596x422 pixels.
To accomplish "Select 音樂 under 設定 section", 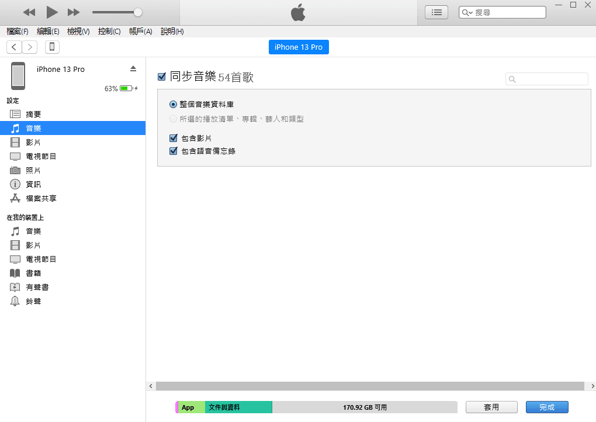I will pos(72,128).
